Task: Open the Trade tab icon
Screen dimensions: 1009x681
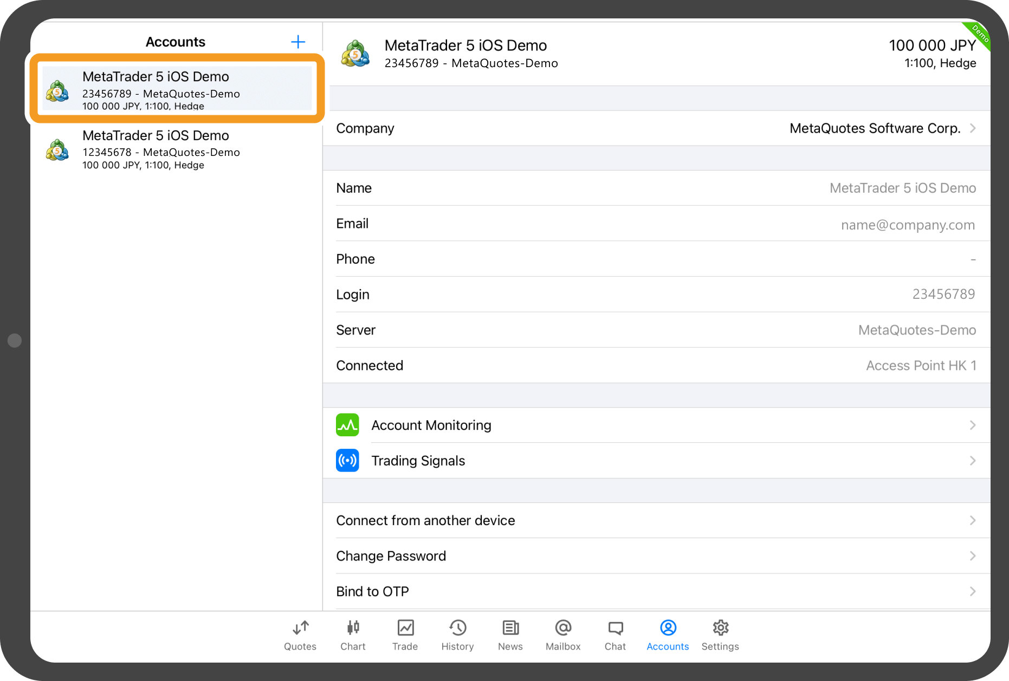Action: (405, 628)
